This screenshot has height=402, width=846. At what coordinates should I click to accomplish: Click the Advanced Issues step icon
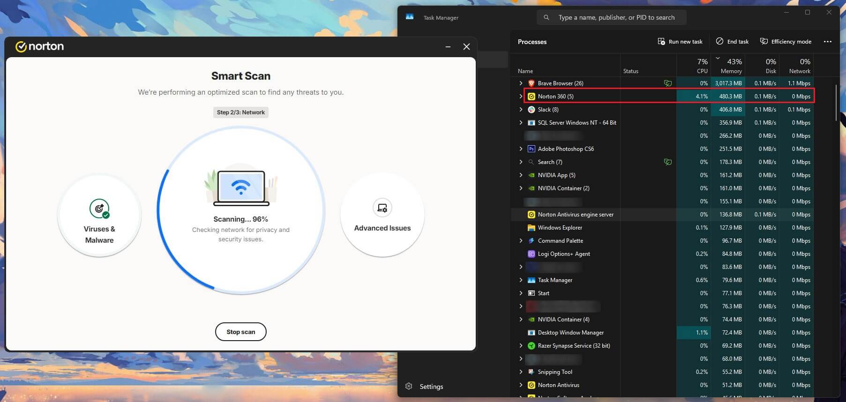point(382,208)
